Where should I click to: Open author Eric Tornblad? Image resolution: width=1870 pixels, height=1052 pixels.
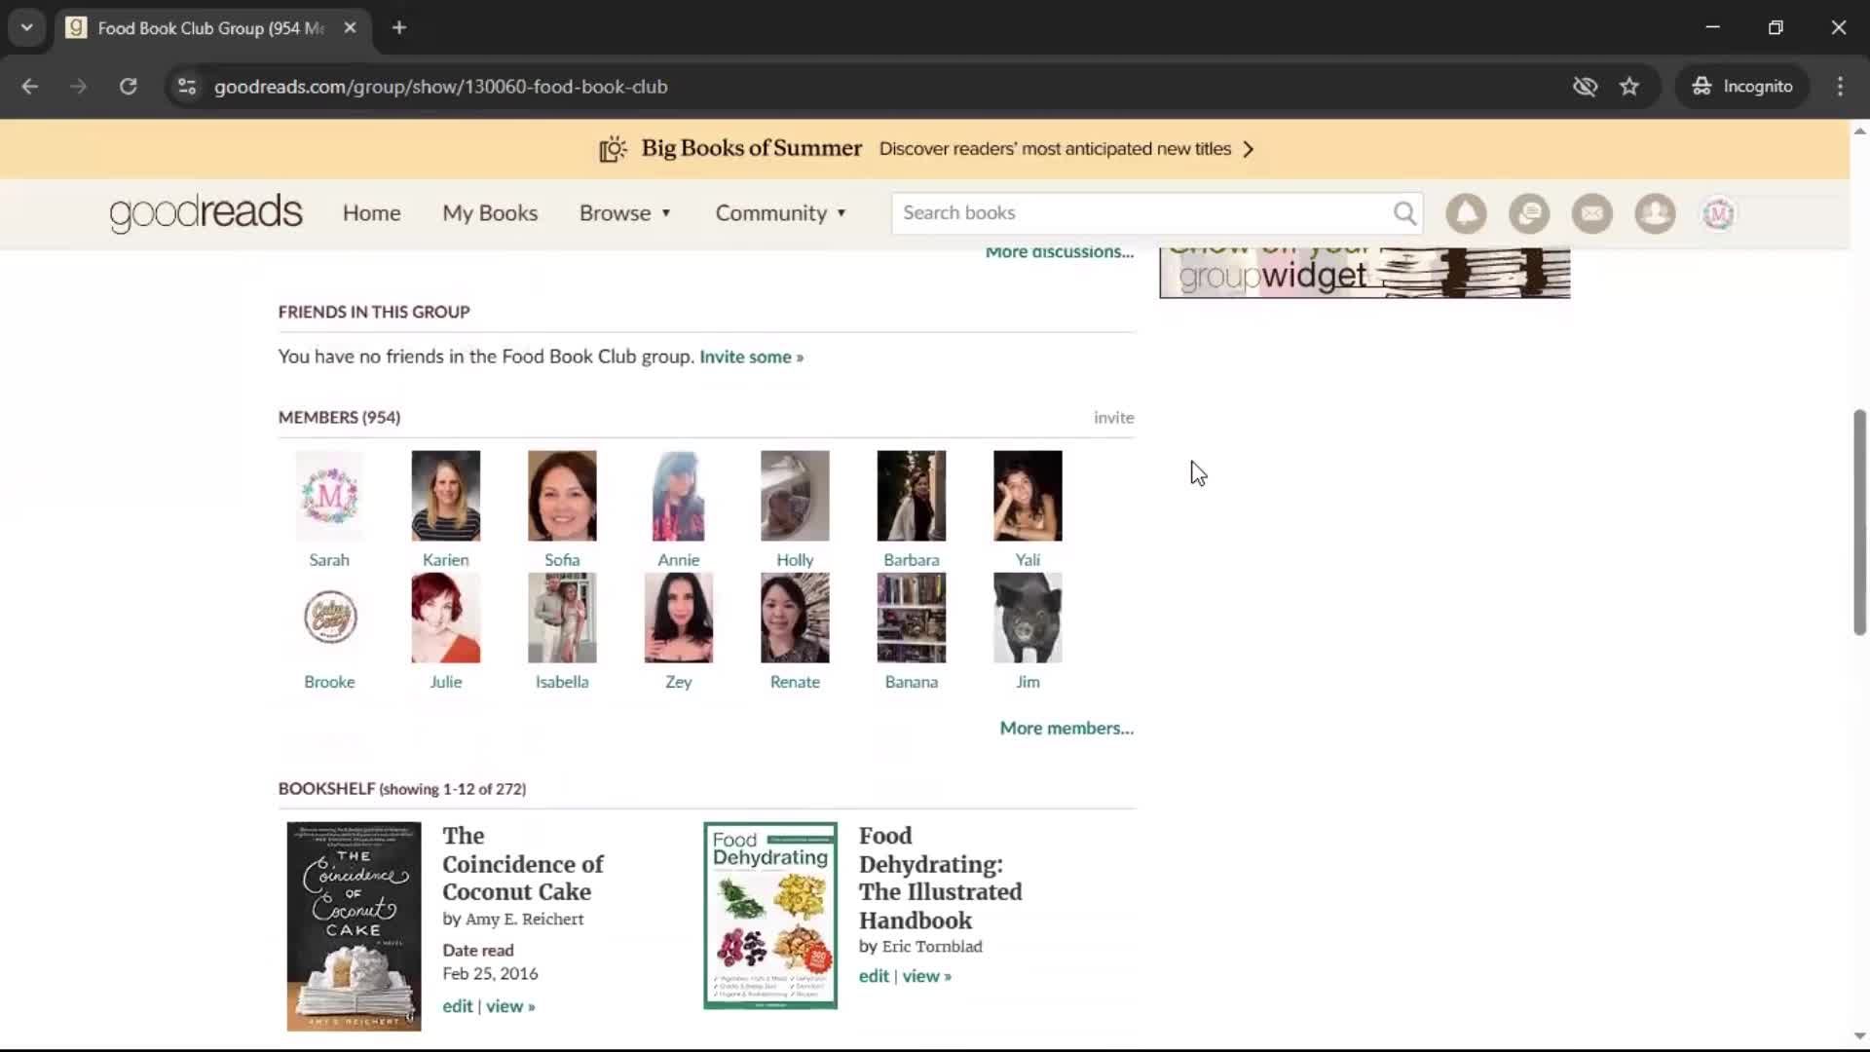pyautogui.click(x=931, y=947)
